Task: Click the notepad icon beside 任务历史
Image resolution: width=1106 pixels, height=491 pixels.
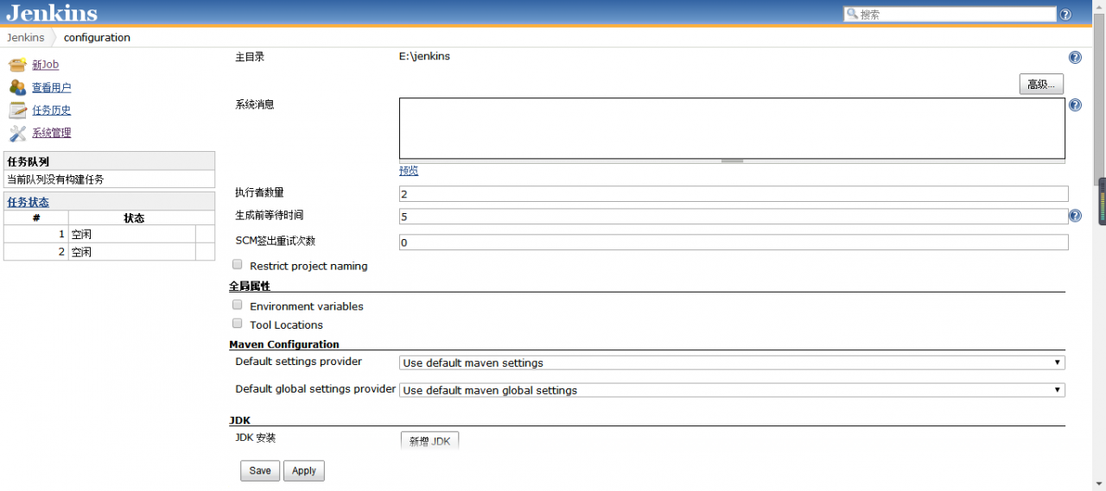Action: [x=17, y=110]
